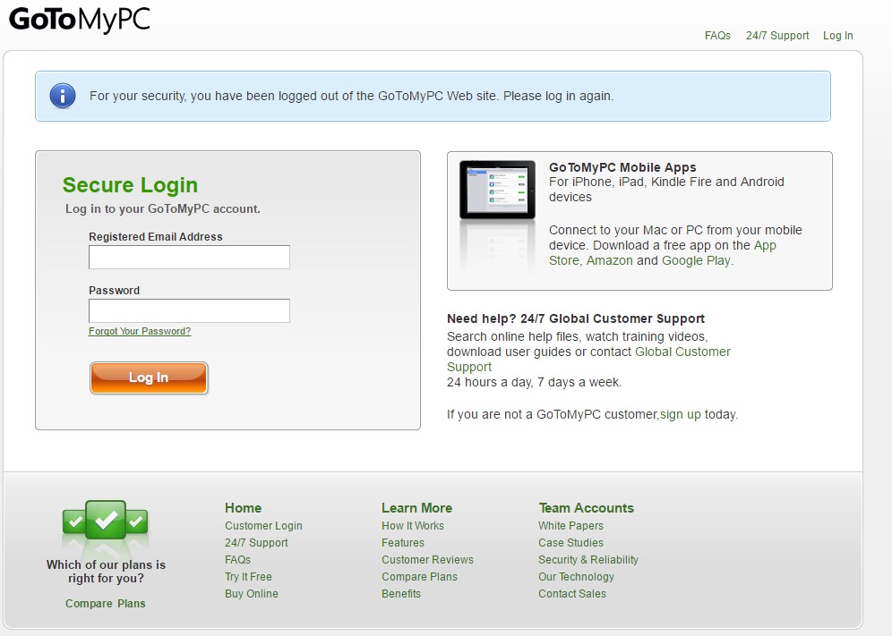Click Log In in the top navigation

point(838,35)
